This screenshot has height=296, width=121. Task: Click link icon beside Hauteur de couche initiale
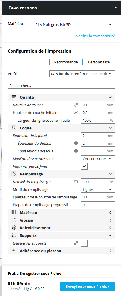tap(76, 113)
